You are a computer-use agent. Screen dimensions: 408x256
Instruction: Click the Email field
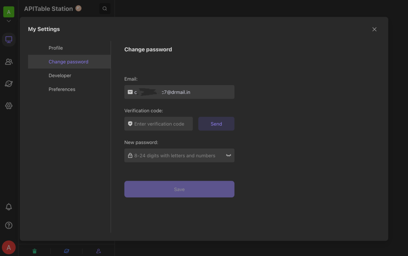179,92
